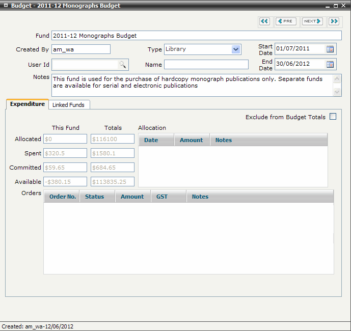The image size is (351, 331).
Task: Advance to next record with NEXT button
Action: pyautogui.click(x=312, y=21)
